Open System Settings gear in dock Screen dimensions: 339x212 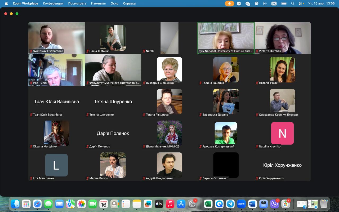[x=192, y=204]
